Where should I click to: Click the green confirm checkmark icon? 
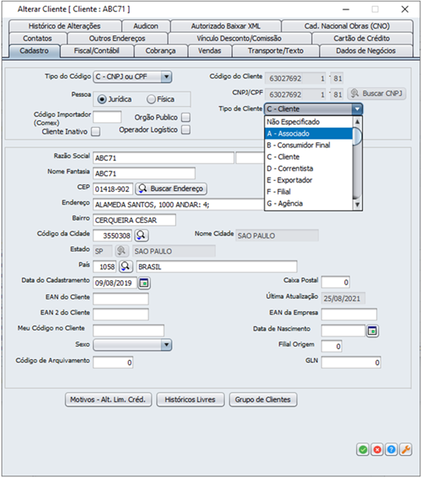click(363, 449)
